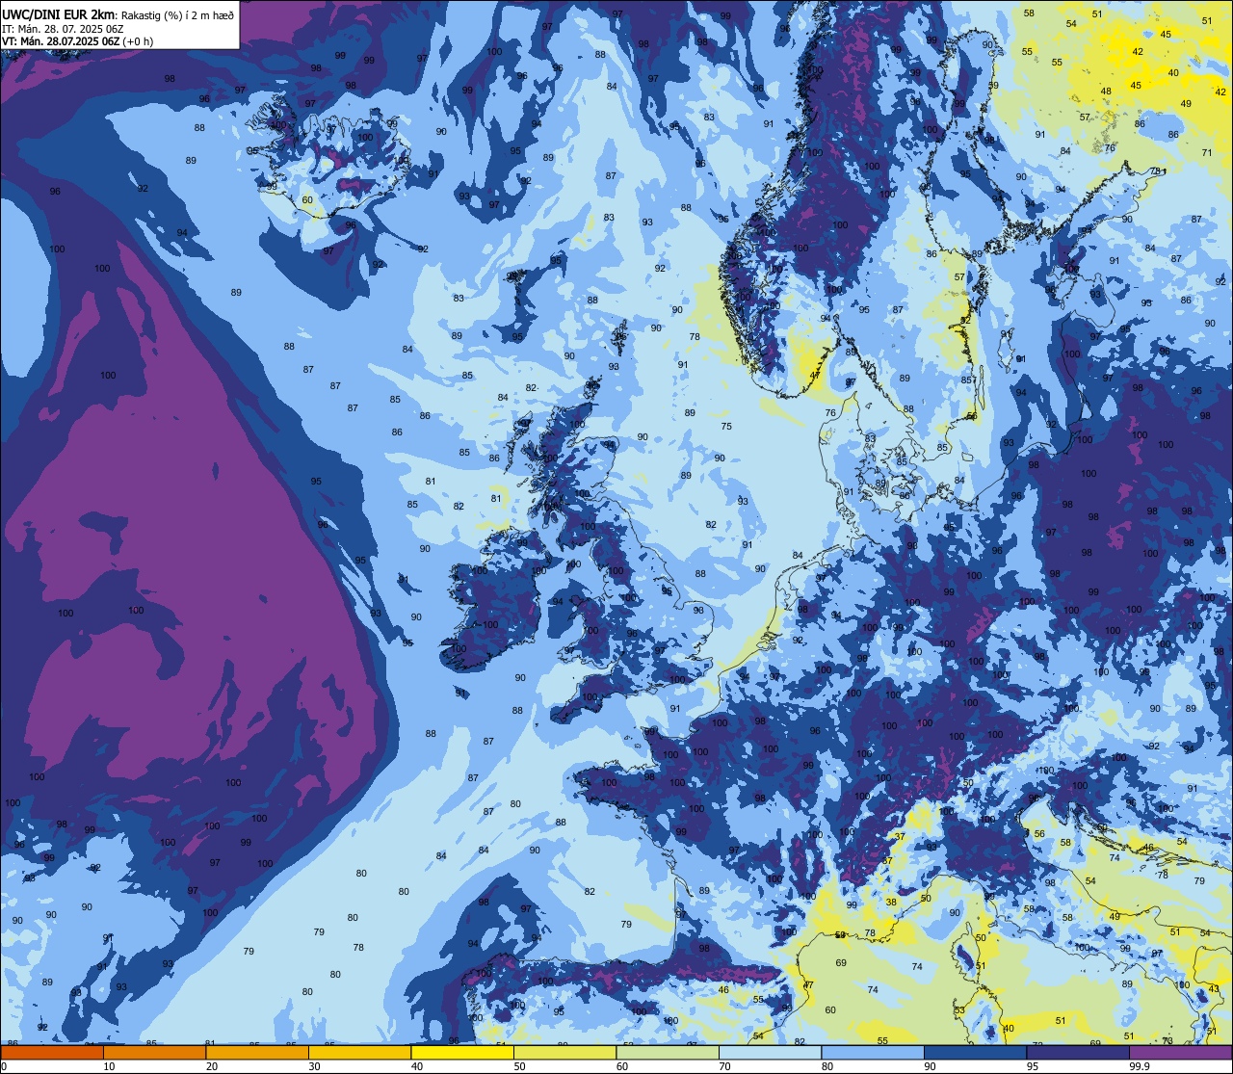Click the legend label 20

[x=212, y=1066]
